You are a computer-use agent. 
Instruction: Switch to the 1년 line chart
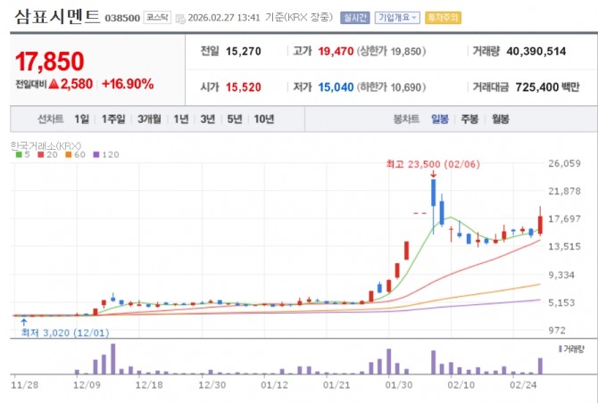click(181, 119)
